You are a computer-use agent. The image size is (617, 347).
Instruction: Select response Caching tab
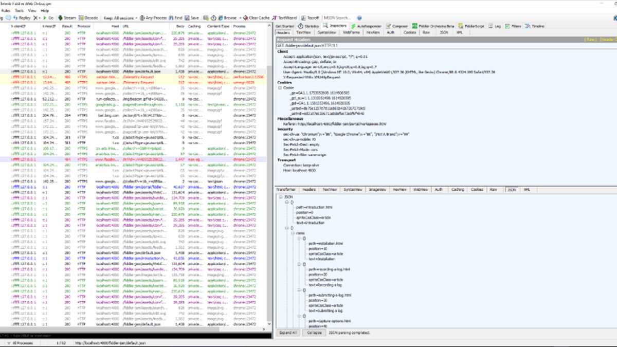pos(457,190)
